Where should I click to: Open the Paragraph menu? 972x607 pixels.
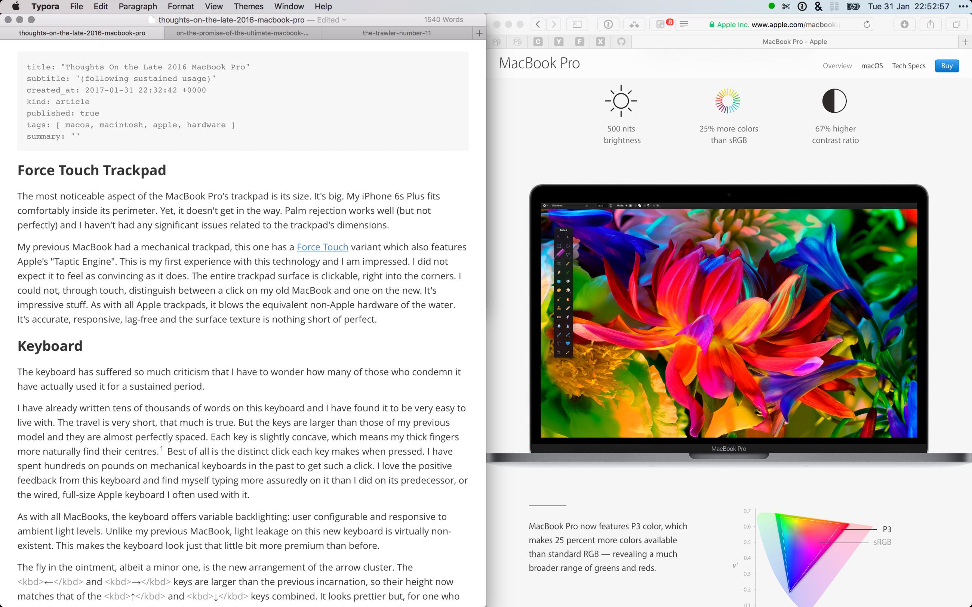(x=138, y=6)
